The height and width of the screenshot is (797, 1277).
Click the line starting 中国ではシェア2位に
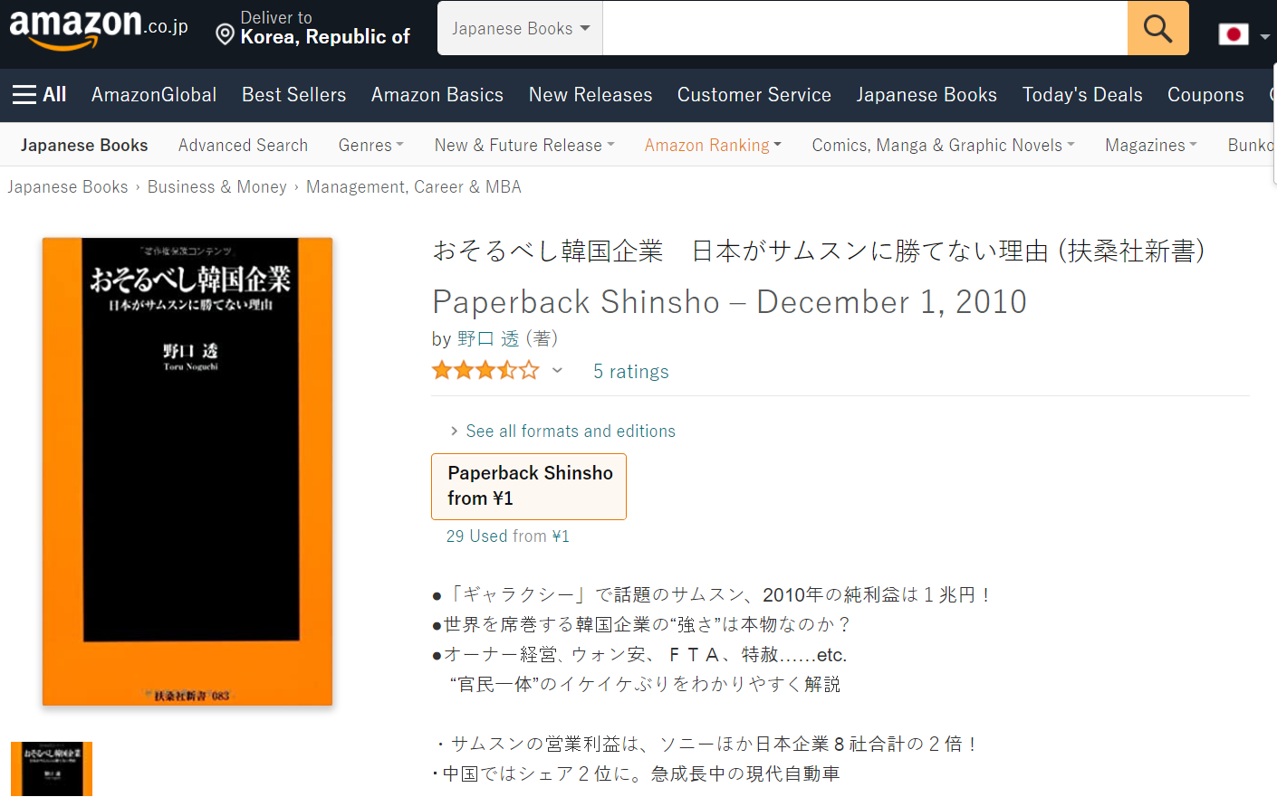(637, 774)
